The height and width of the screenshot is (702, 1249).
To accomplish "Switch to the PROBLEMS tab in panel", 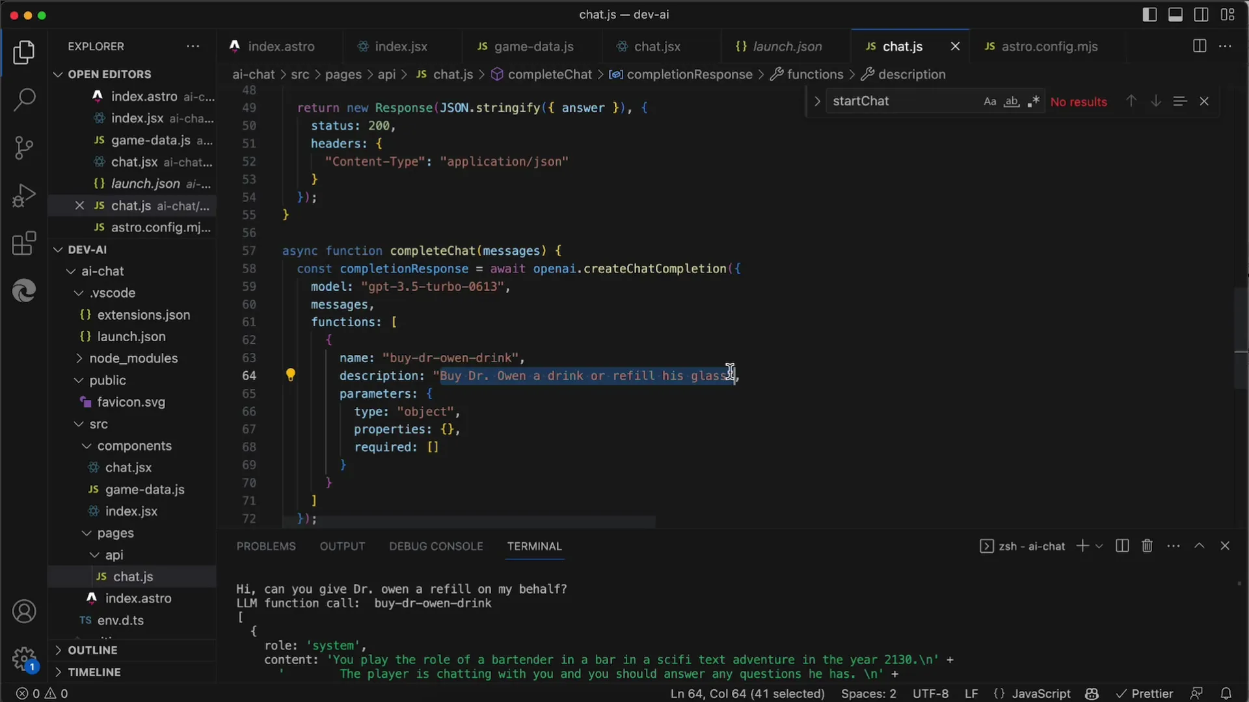I will [x=266, y=545].
